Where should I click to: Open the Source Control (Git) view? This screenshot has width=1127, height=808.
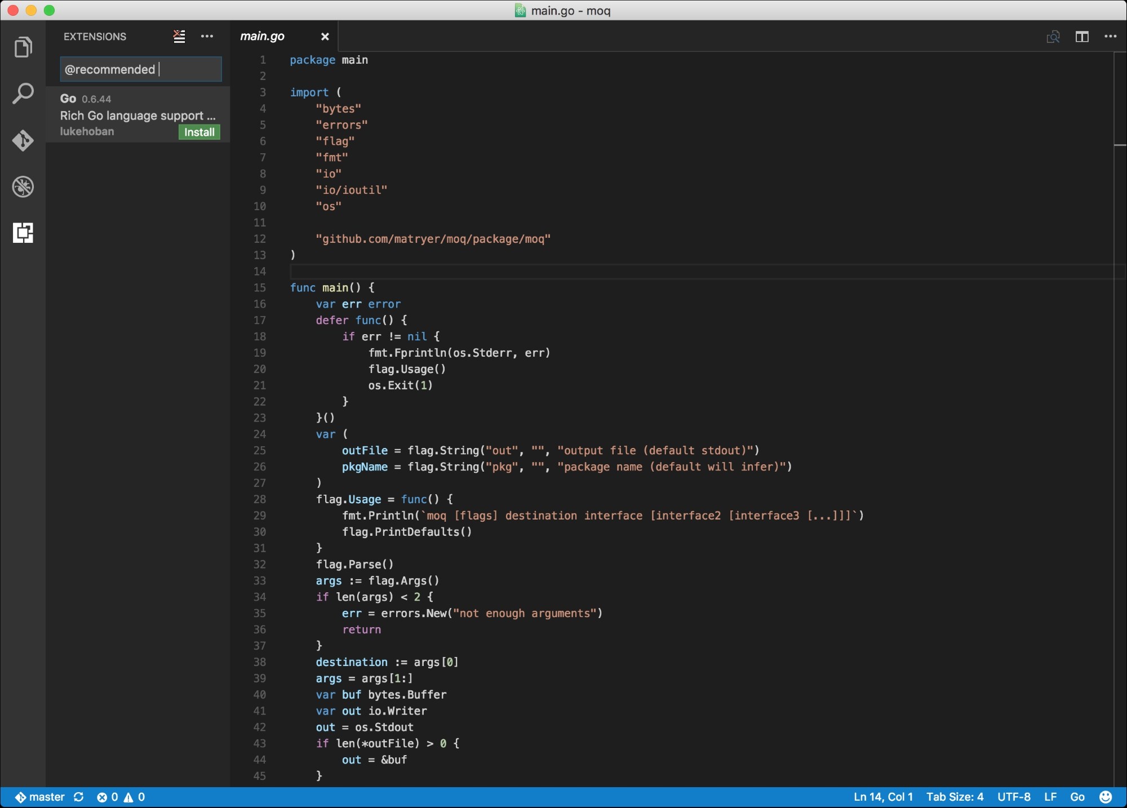[x=23, y=140]
